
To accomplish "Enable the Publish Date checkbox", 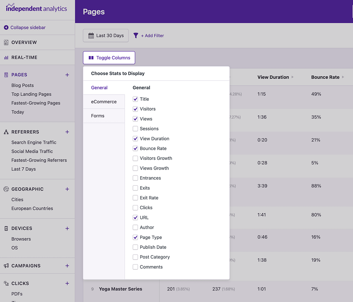I will pos(135,247).
